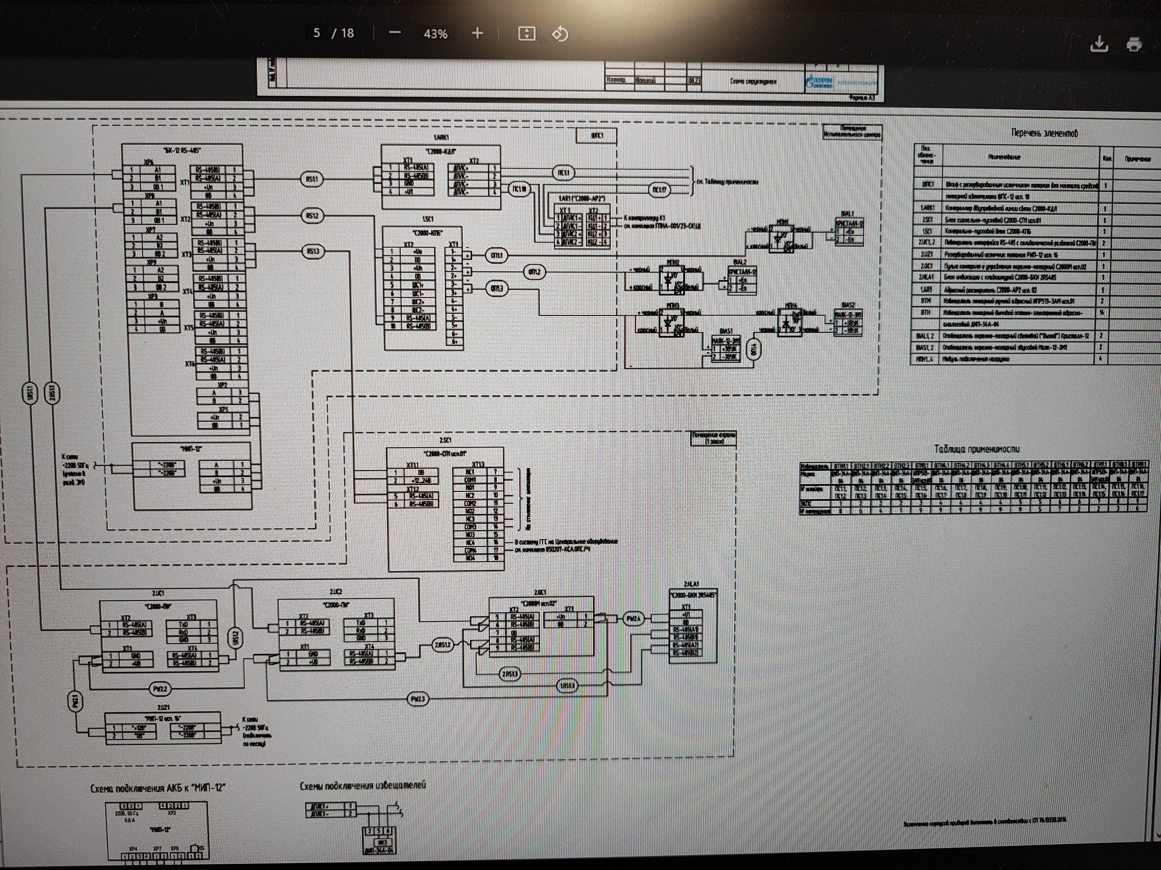1161x870 pixels.
Task: Print the document
Action: click(1134, 44)
